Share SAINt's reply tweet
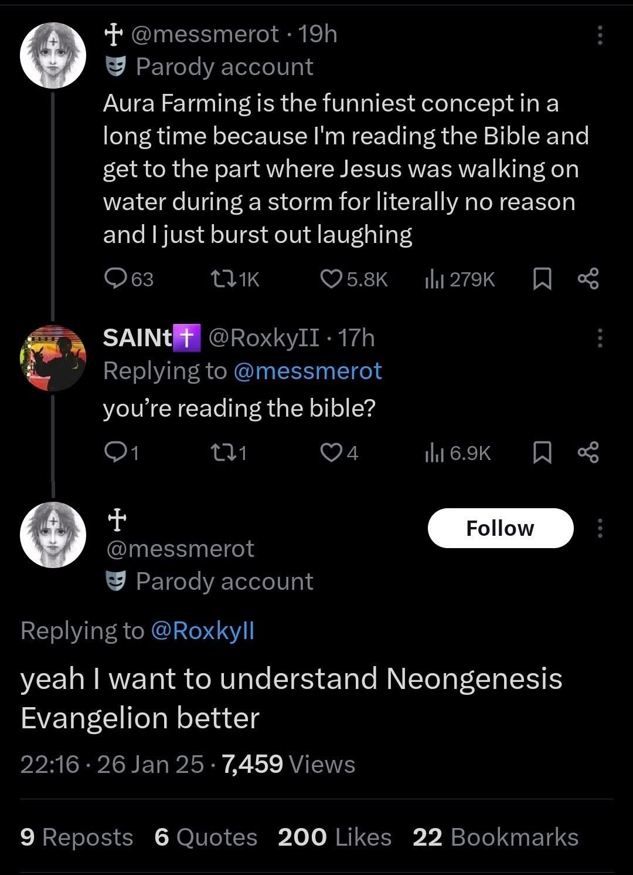This screenshot has height=875, width=633. [x=588, y=452]
